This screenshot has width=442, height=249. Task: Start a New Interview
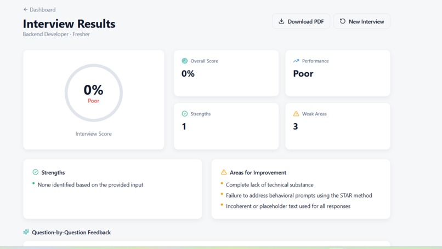coord(362,21)
